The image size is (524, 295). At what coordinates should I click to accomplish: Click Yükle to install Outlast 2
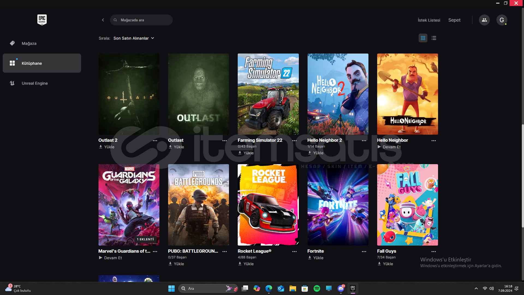click(x=107, y=147)
